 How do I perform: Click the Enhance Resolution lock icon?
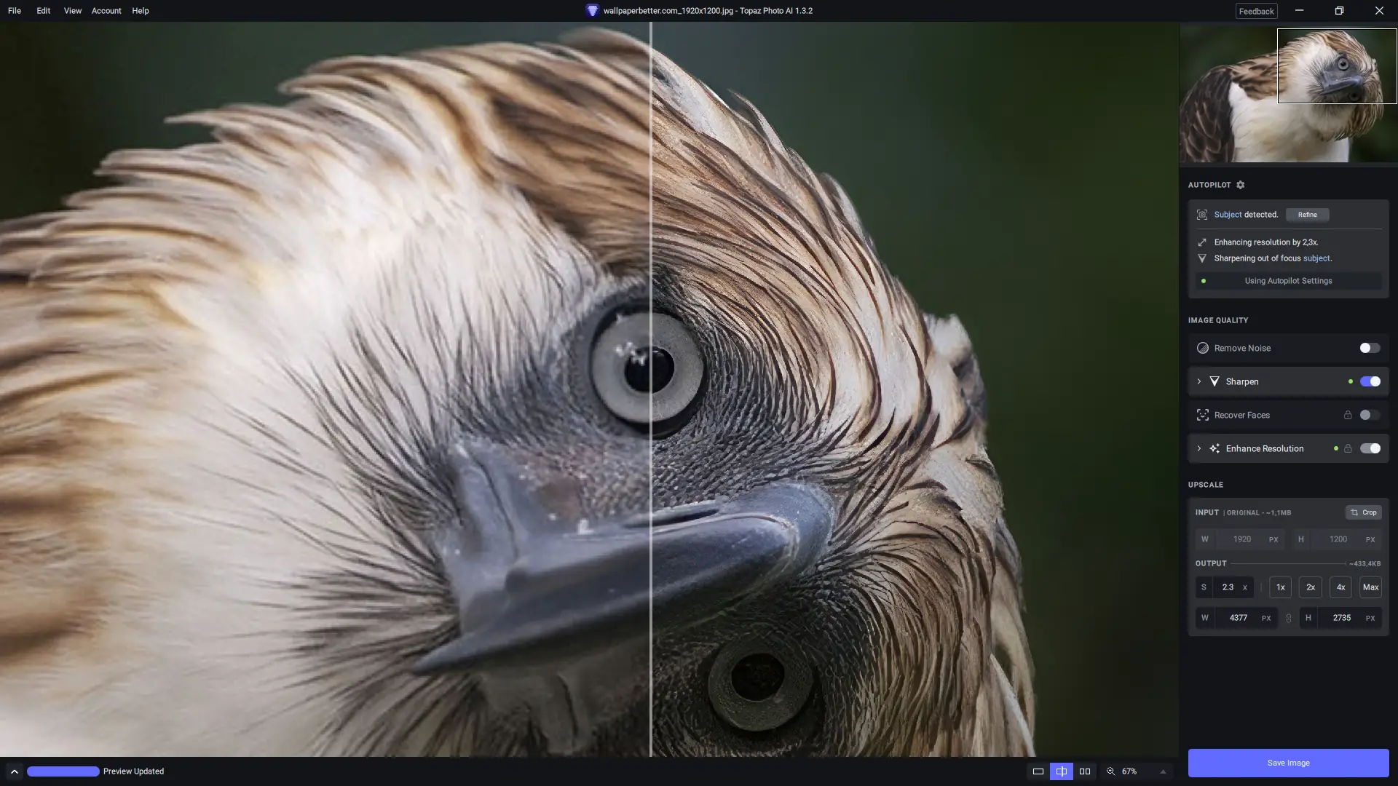pyautogui.click(x=1348, y=448)
